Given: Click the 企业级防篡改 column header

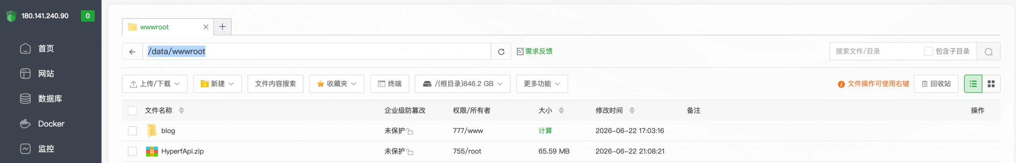Looking at the screenshot, I should [x=405, y=110].
